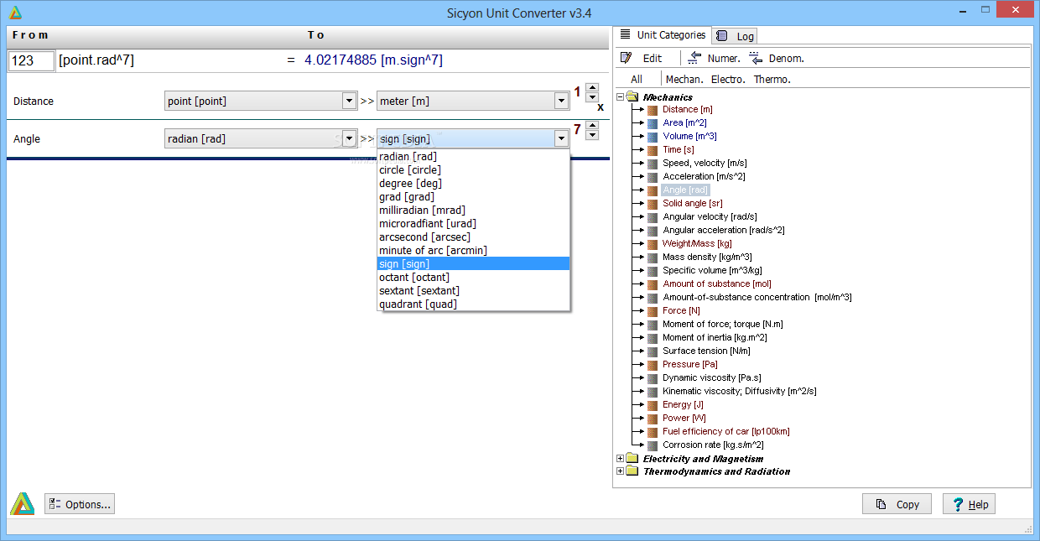Click the Pressure [Pa] tree icon
This screenshot has height=541, width=1040.
click(652, 364)
